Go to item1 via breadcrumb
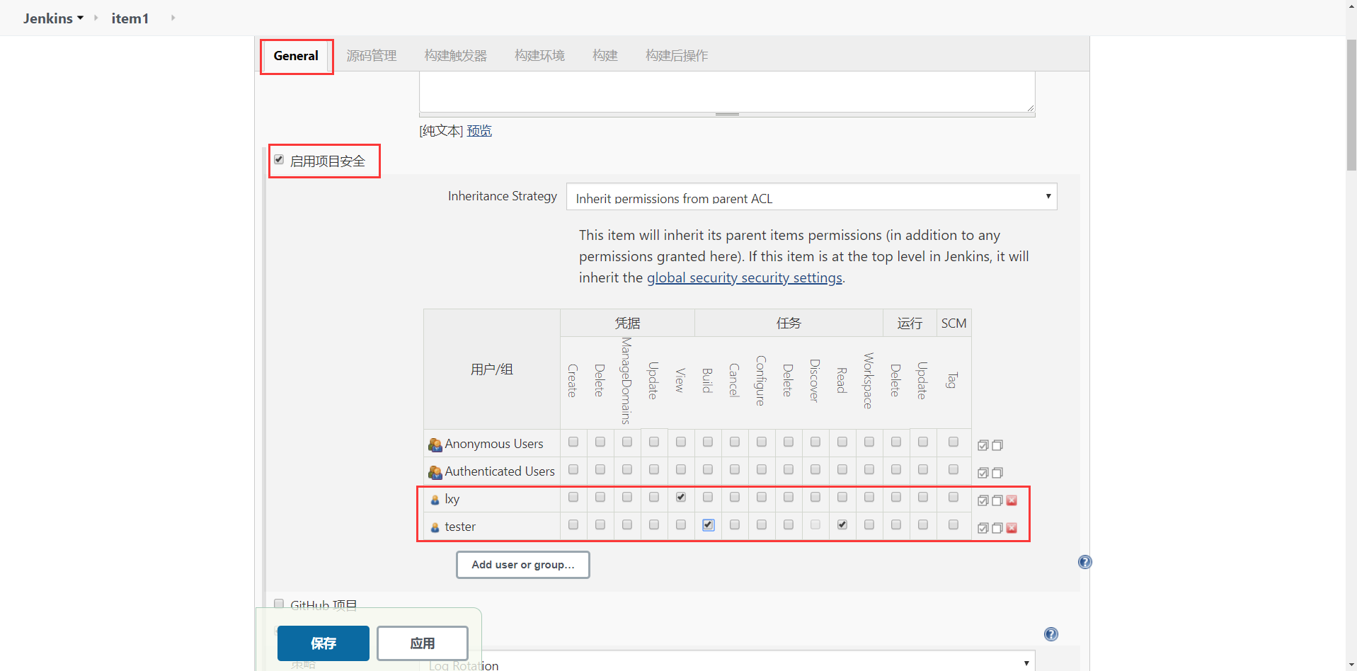 pos(130,18)
